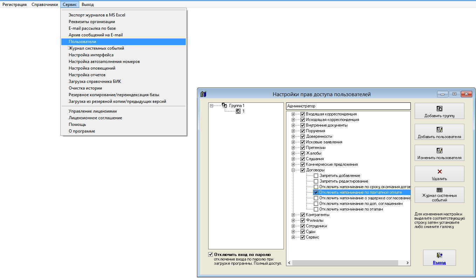Select Пользователи menu entry
Image resolution: width=476 pixels, height=278 pixels.
click(x=123, y=42)
